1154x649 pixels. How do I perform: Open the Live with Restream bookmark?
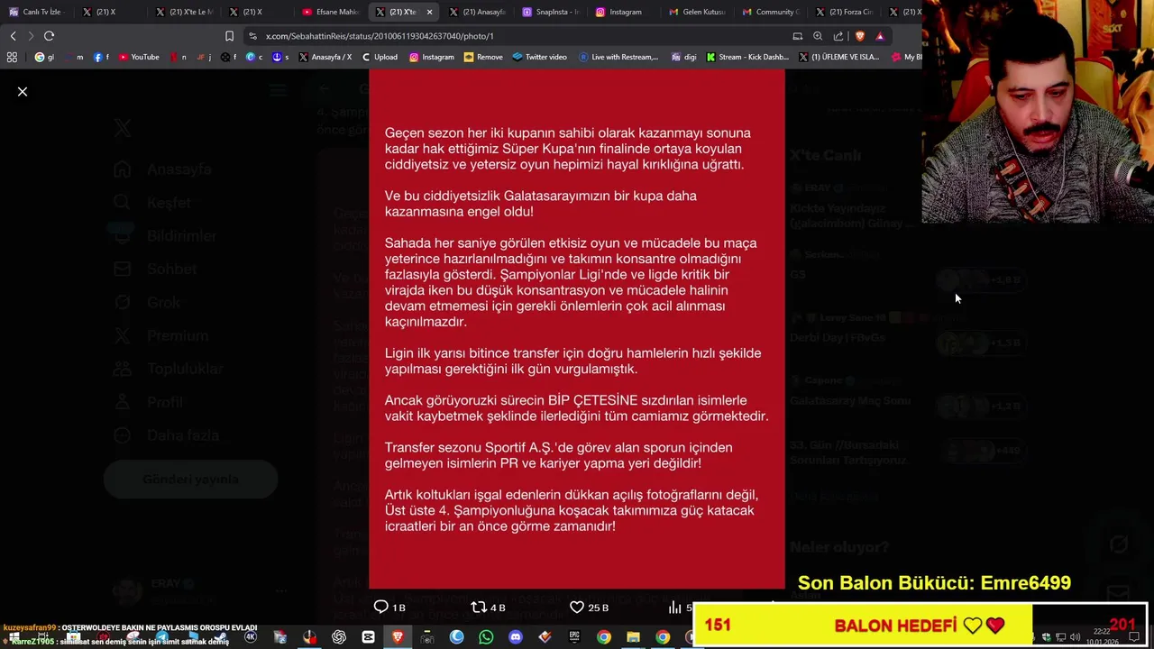coord(618,57)
